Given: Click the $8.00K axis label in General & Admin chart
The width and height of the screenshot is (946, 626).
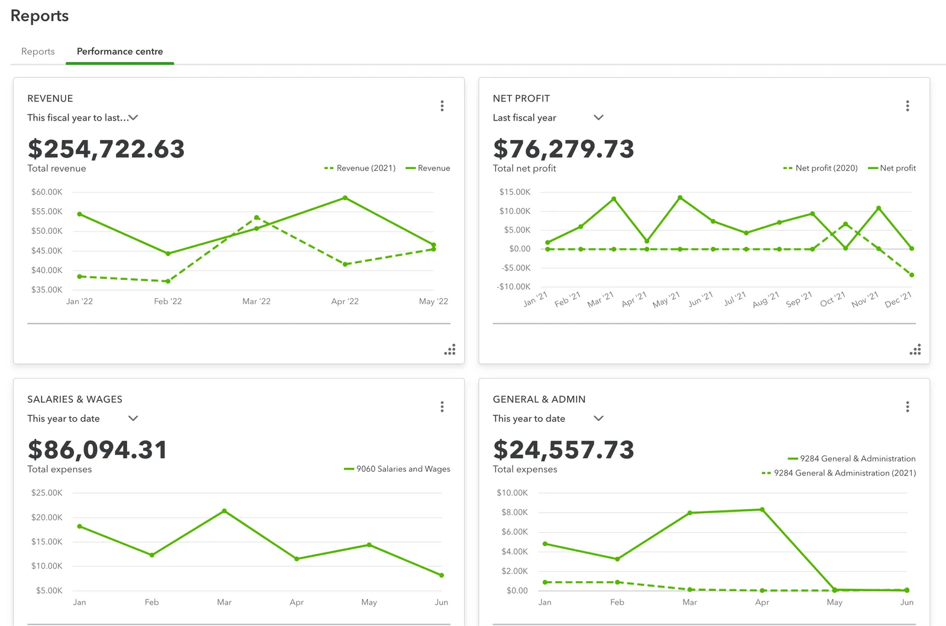Looking at the screenshot, I should (514, 512).
